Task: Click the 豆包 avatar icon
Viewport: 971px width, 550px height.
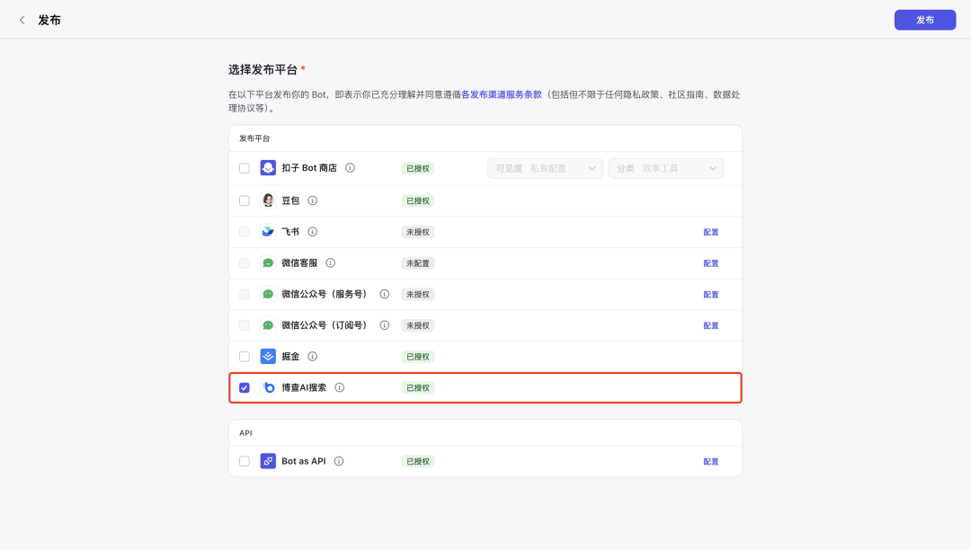Action: pyautogui.click(x=268, y=200)
